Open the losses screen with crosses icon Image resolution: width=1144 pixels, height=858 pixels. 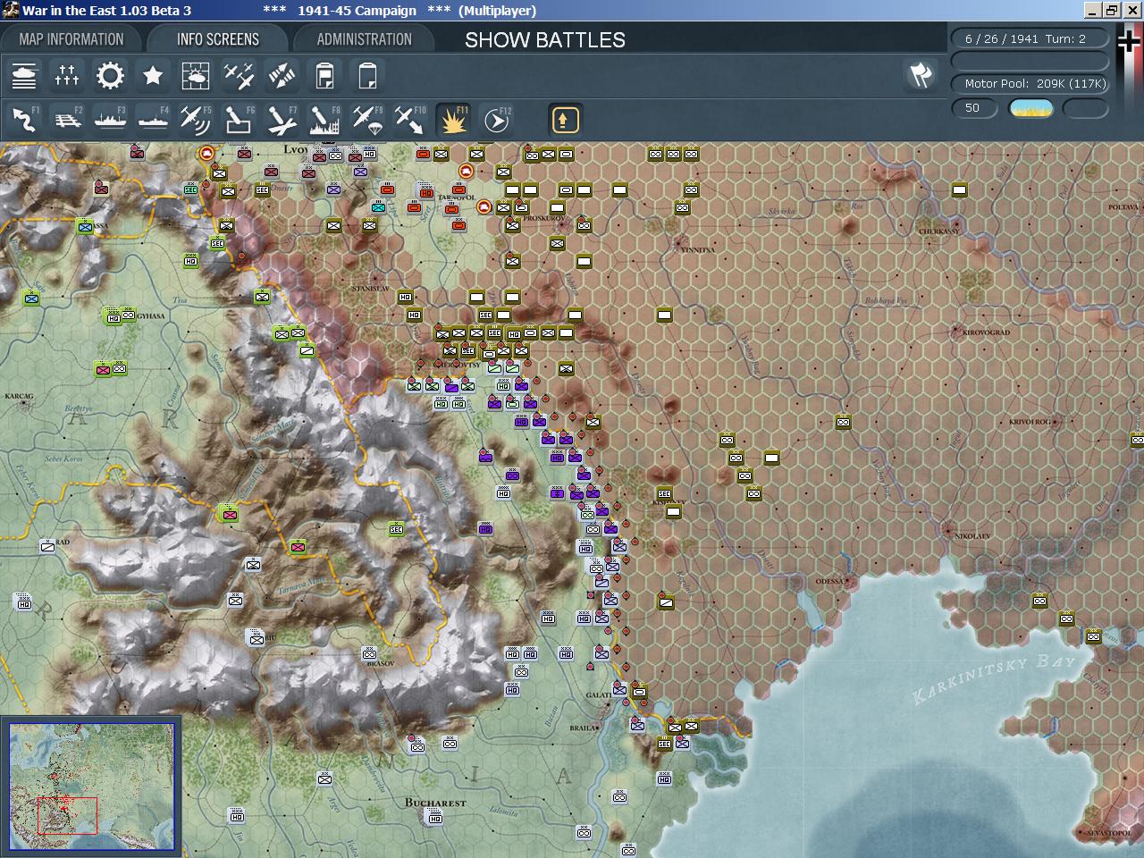point(67,76)
